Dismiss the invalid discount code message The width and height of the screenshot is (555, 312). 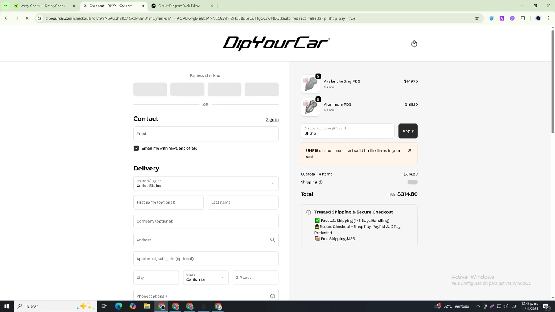[x=410, y=150]
